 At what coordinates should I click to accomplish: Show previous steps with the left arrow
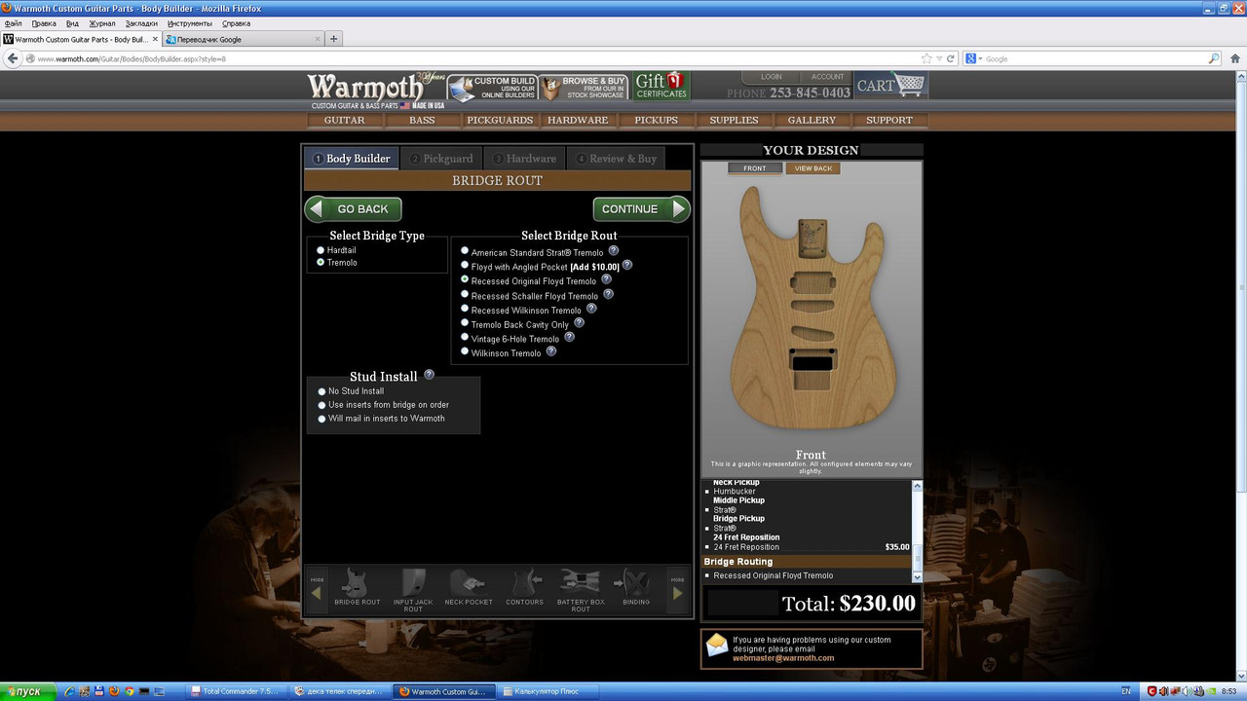coord(316,591)
